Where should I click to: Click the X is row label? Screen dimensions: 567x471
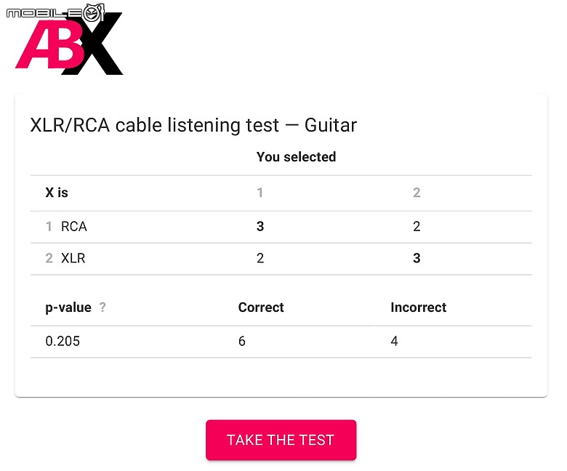pos(57,193)
